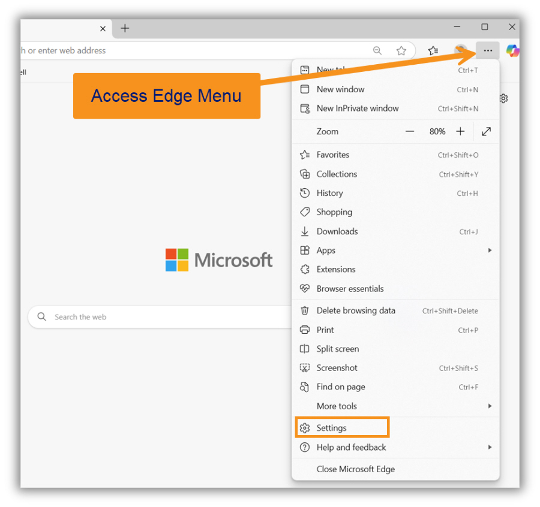Click the sidebar Settings gear icon
This screenshot has width=540, height=507.
503,98
